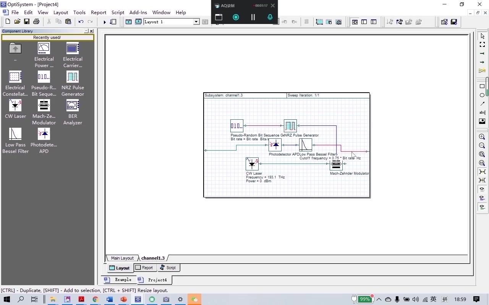This screenshot has height=305, width=489.
Task: Pick CW Laser from component library
Action: 15,109
